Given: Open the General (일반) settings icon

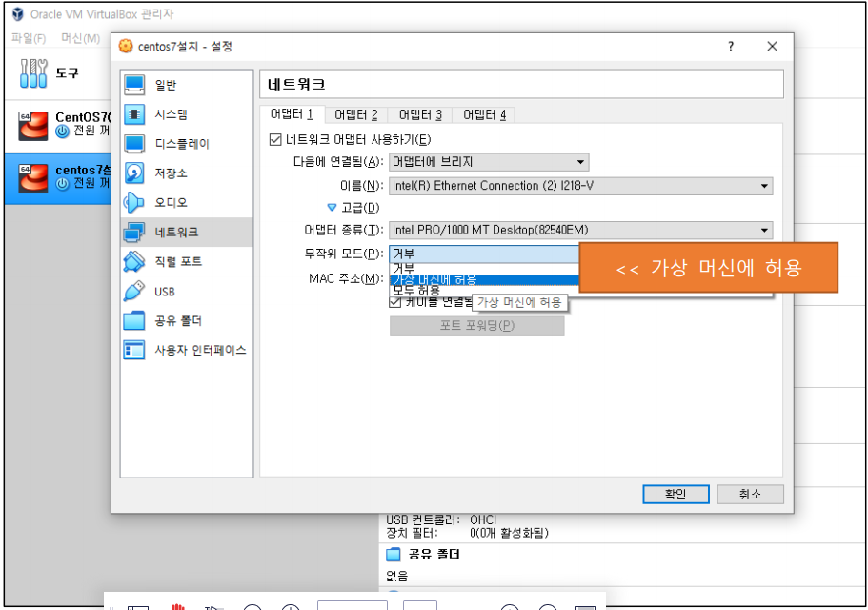Looking at the screenshot, I should [134, 85].
